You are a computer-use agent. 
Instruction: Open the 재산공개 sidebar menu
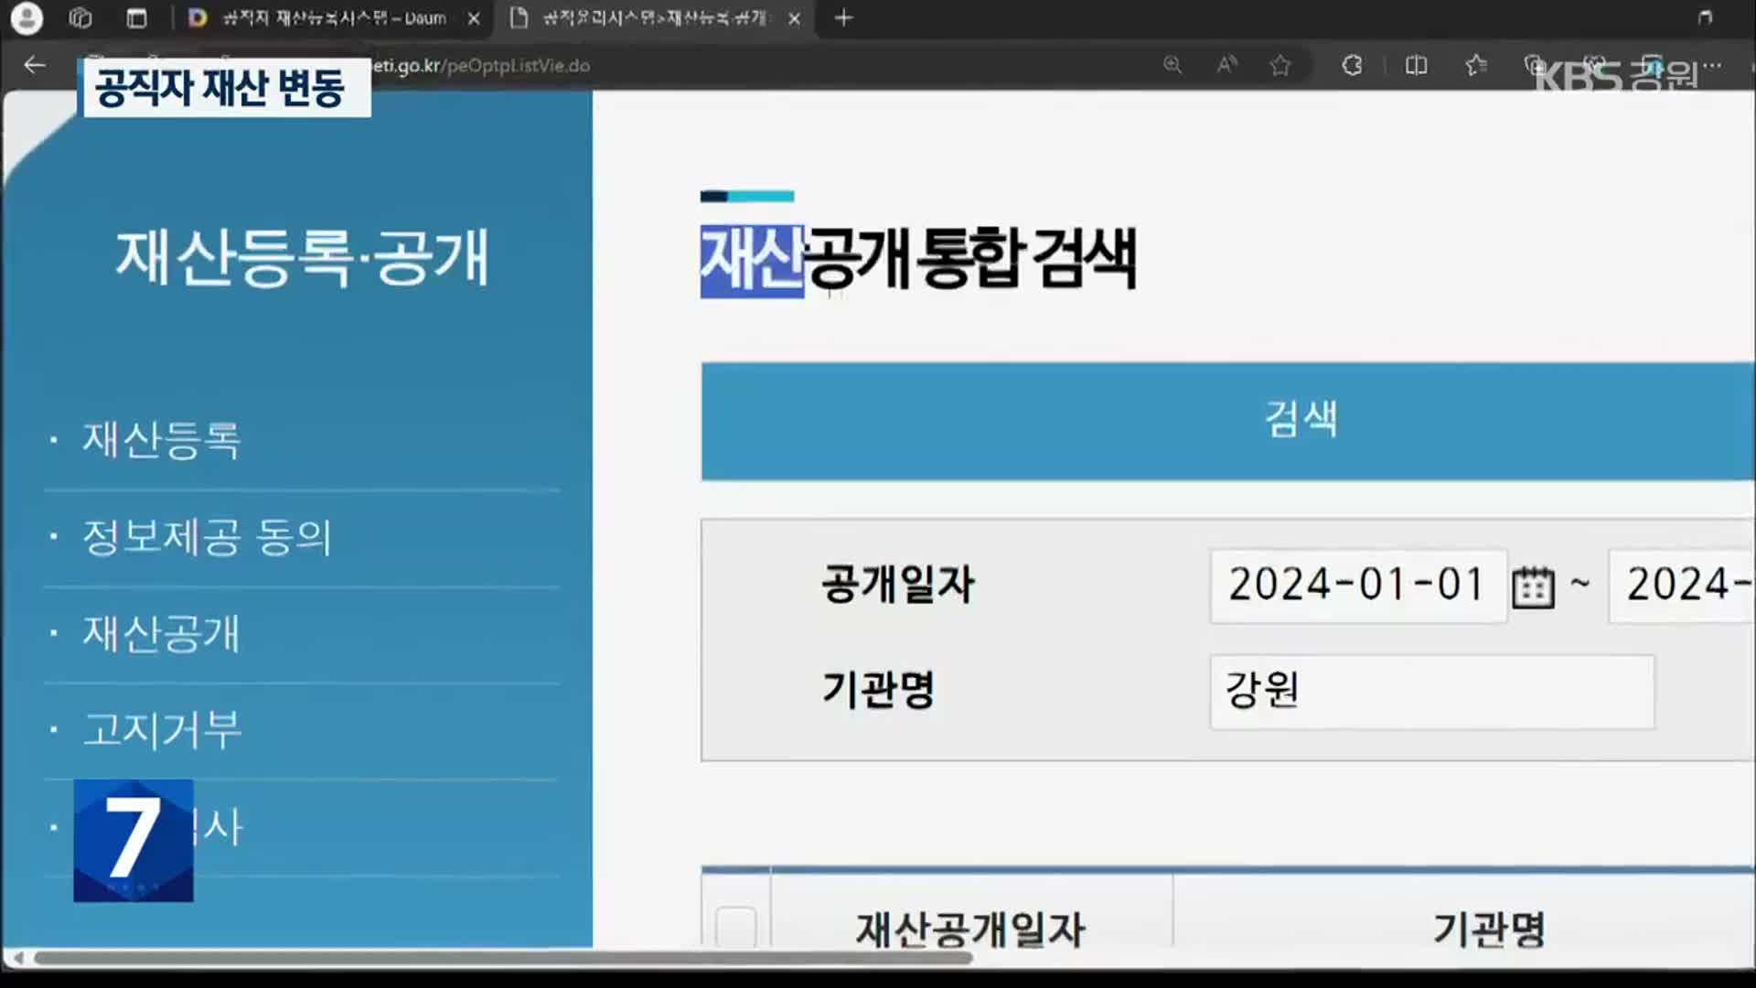(x=162, y=633)
